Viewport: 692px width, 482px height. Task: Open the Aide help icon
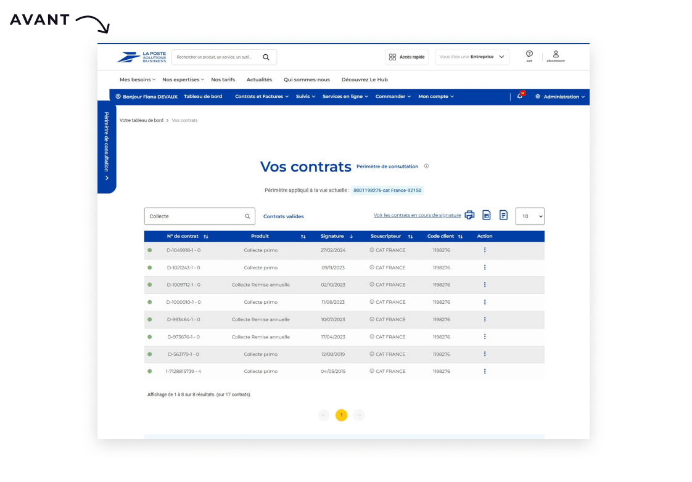tap(529, 56)
